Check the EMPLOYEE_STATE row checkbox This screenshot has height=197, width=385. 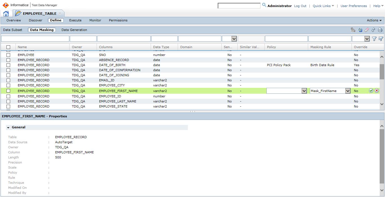tap(8, 106)
